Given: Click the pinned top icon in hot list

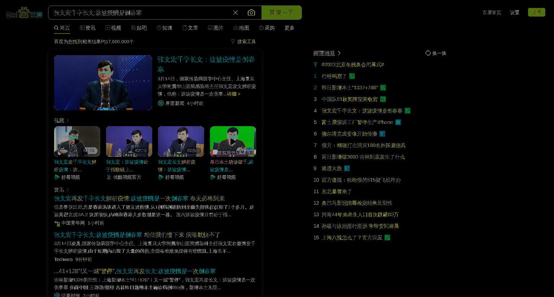Looking at the screenshot, I should point(316,65).
